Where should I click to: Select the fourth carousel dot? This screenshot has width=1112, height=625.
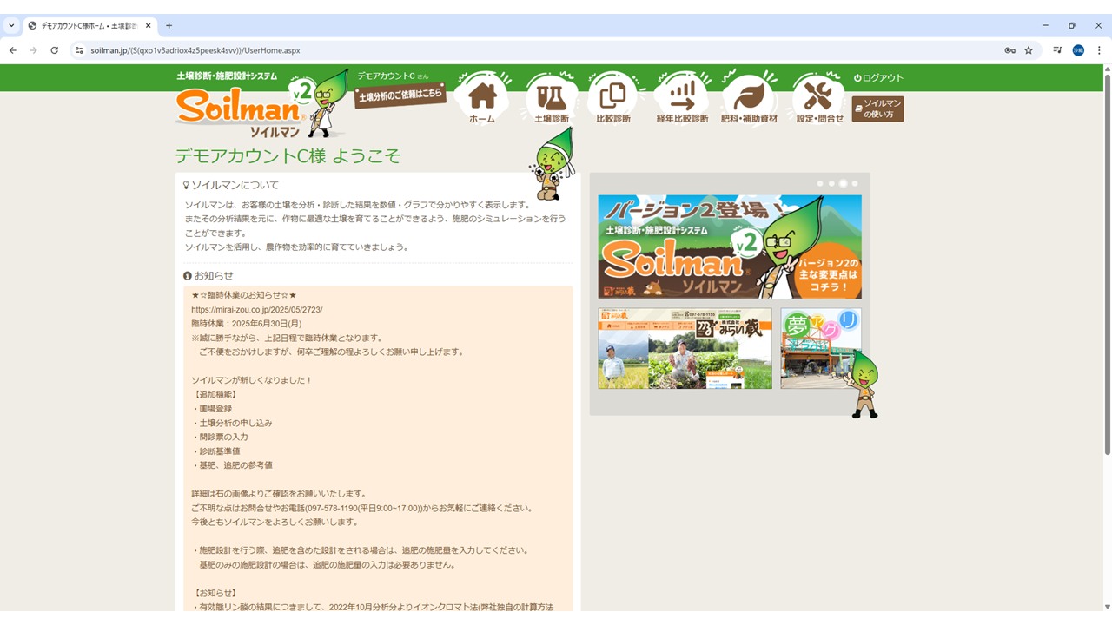tap(855, 184)
